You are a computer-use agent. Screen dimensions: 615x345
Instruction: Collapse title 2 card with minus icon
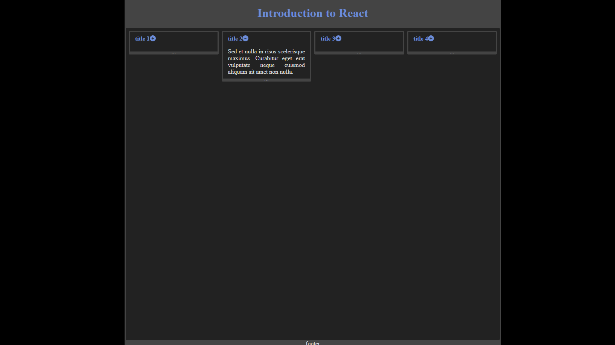tap(245, 38)
